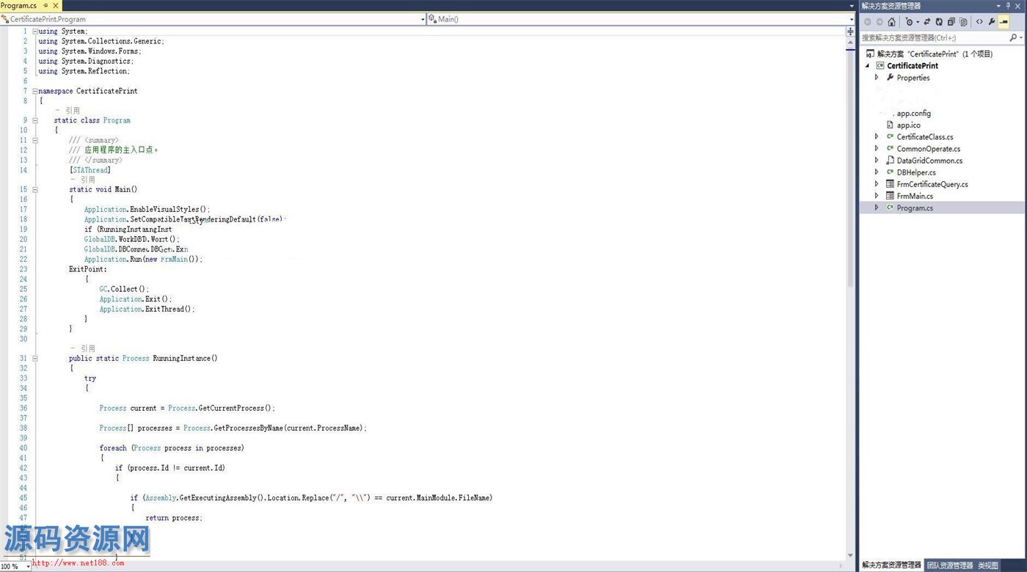Click the Back arrow in Solution Explorer
Image resolution: width=1027 pixels, height=572 pixels.
click(x=867, y=22)
